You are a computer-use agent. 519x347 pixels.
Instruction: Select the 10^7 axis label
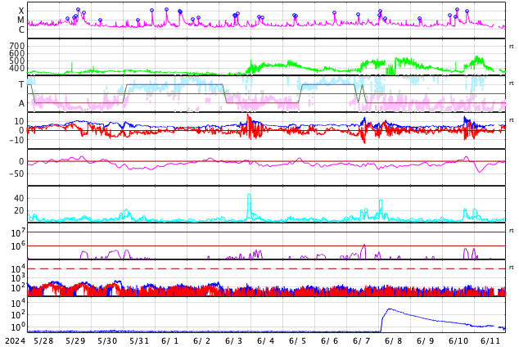coord(18,232)
